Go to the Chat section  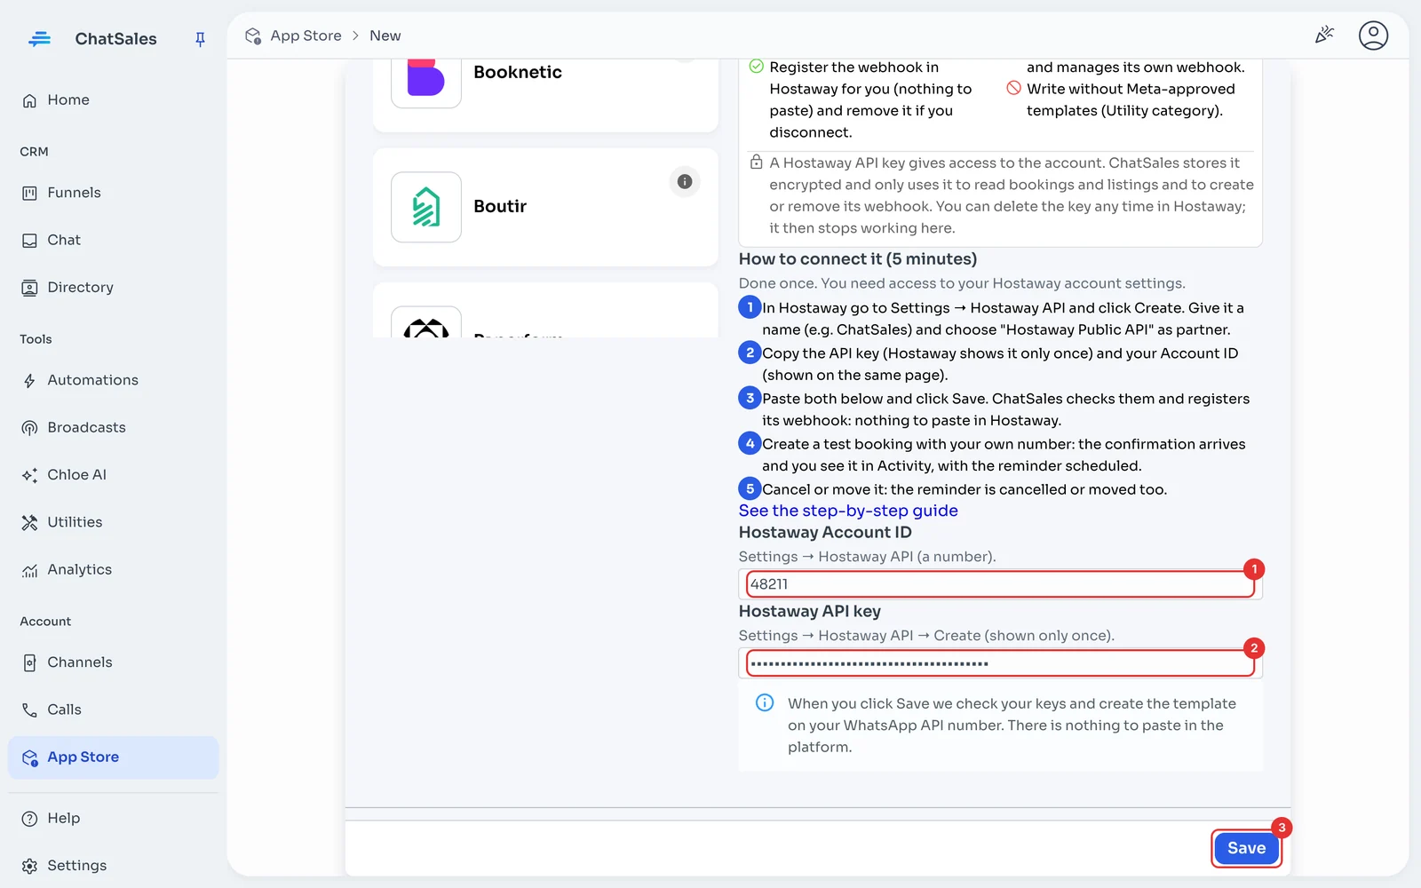point(113,240)
